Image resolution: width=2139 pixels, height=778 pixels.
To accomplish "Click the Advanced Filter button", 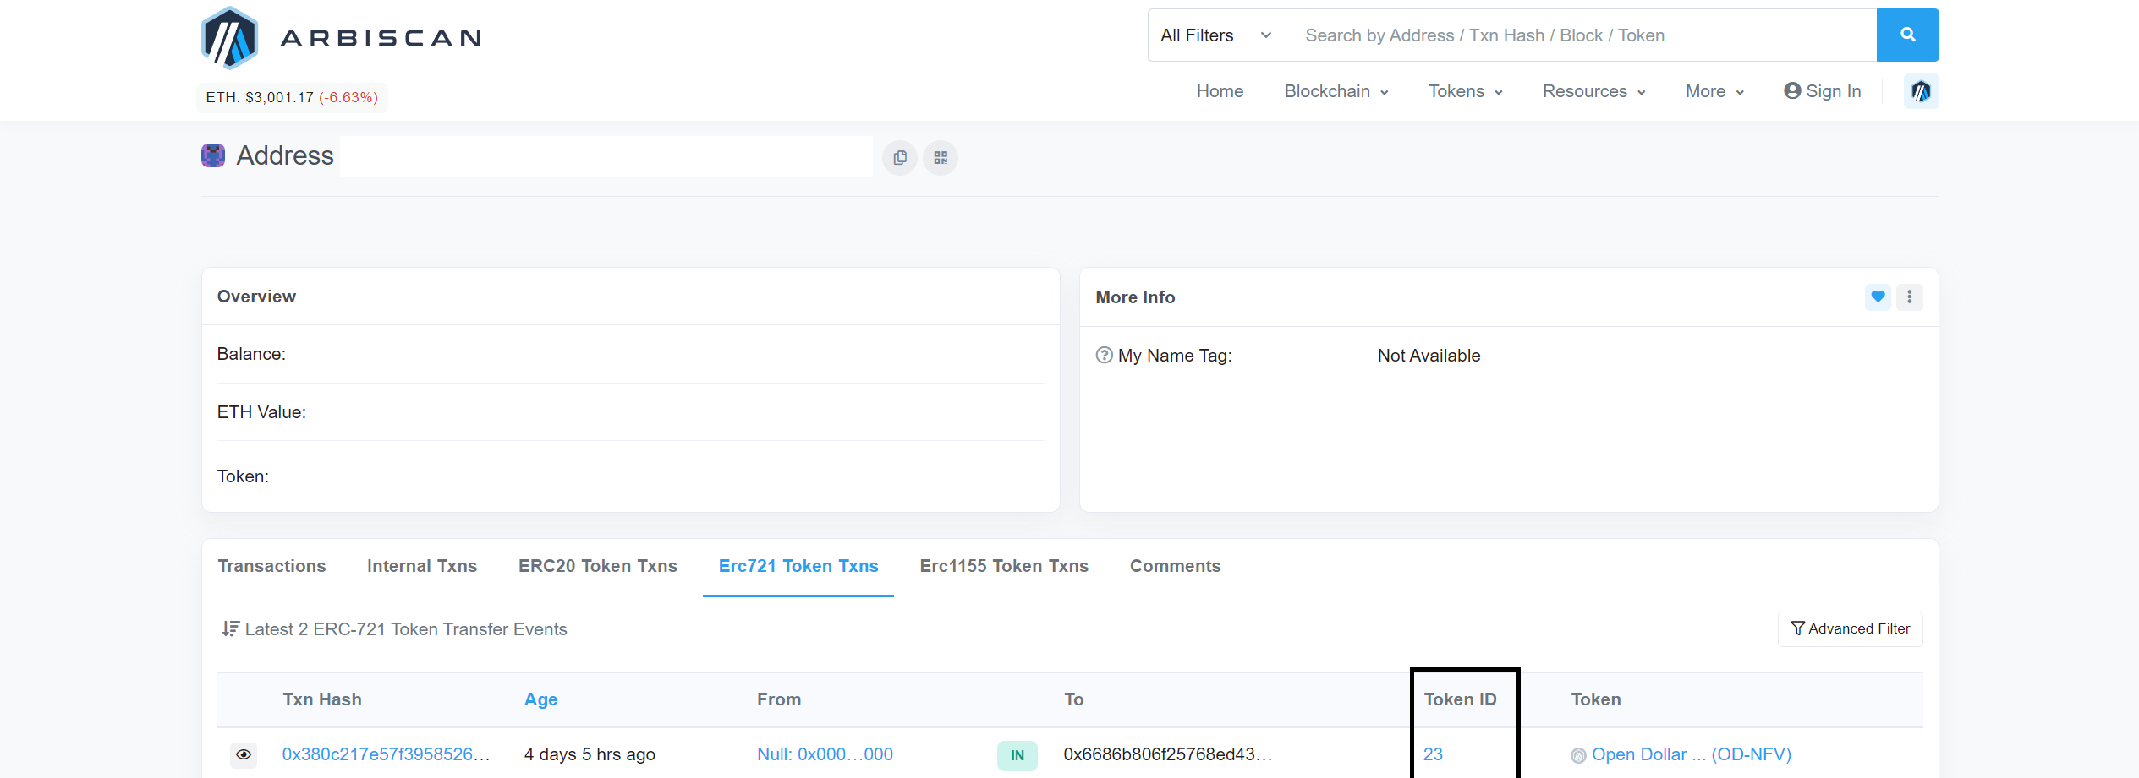I will point(1851,629).
